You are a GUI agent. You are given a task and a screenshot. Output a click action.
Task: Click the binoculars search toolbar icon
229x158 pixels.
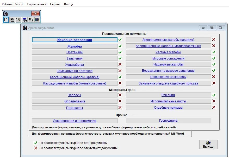pyautogui.click(x=25, y=20)
